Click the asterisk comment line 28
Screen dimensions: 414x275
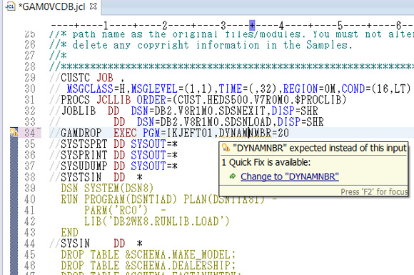coord(231,66)
